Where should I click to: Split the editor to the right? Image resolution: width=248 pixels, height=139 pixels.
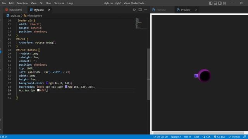(x=140, y=10)
